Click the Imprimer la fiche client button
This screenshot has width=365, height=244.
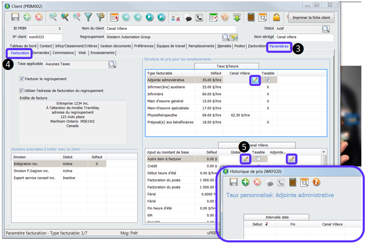[x=311, y=18]
